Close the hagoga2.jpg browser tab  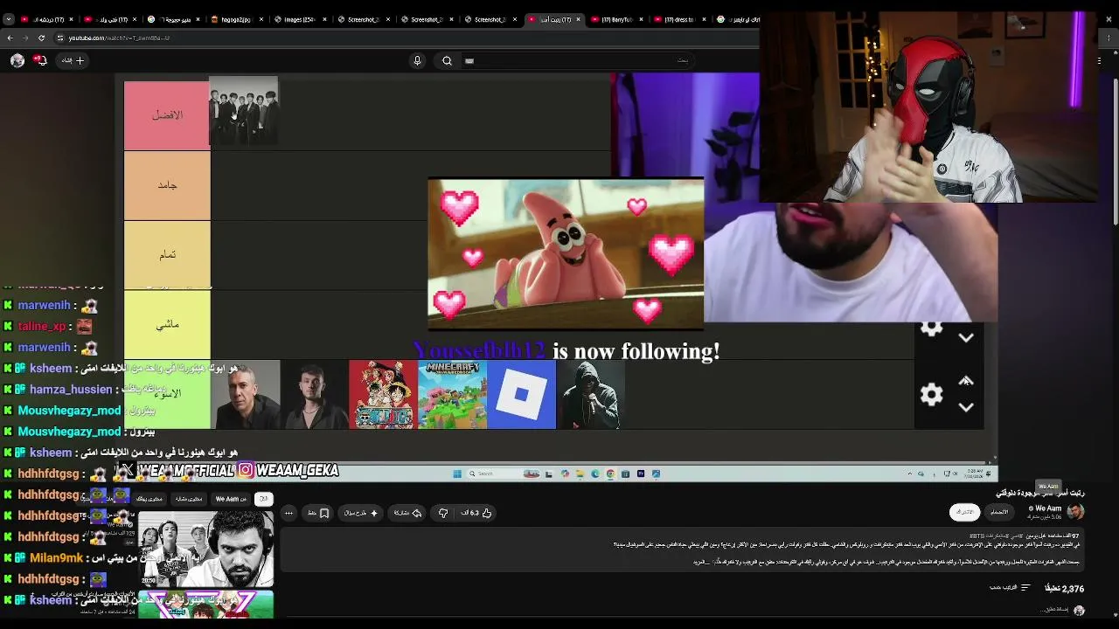[260, 19]
